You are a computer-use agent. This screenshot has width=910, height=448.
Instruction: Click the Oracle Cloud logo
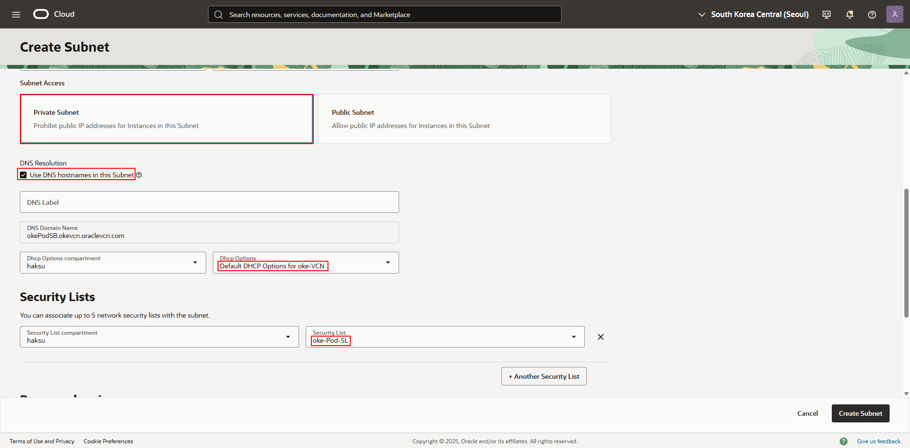coord(41,14)
